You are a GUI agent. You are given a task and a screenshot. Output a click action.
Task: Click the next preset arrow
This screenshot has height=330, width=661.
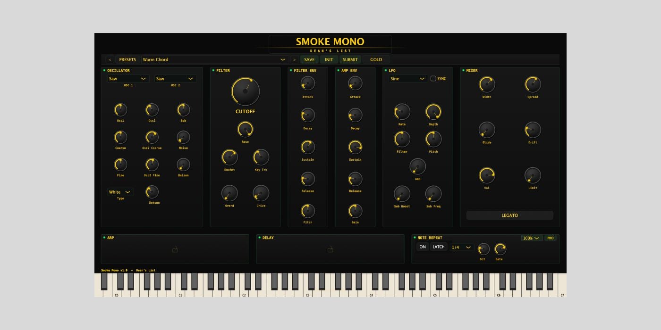(x=294, y=59)
